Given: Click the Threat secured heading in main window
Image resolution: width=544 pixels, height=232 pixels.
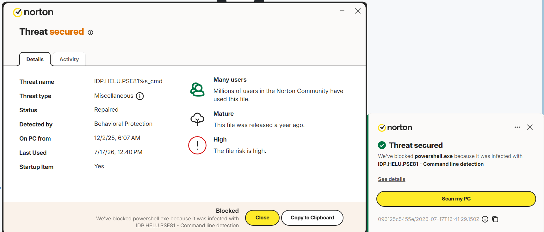Looking at the screenshot, I should tap(52, 32).
